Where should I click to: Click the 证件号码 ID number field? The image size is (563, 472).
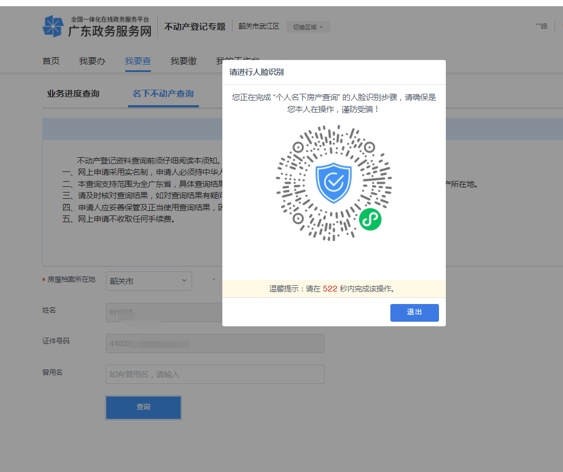coord(215,343)
